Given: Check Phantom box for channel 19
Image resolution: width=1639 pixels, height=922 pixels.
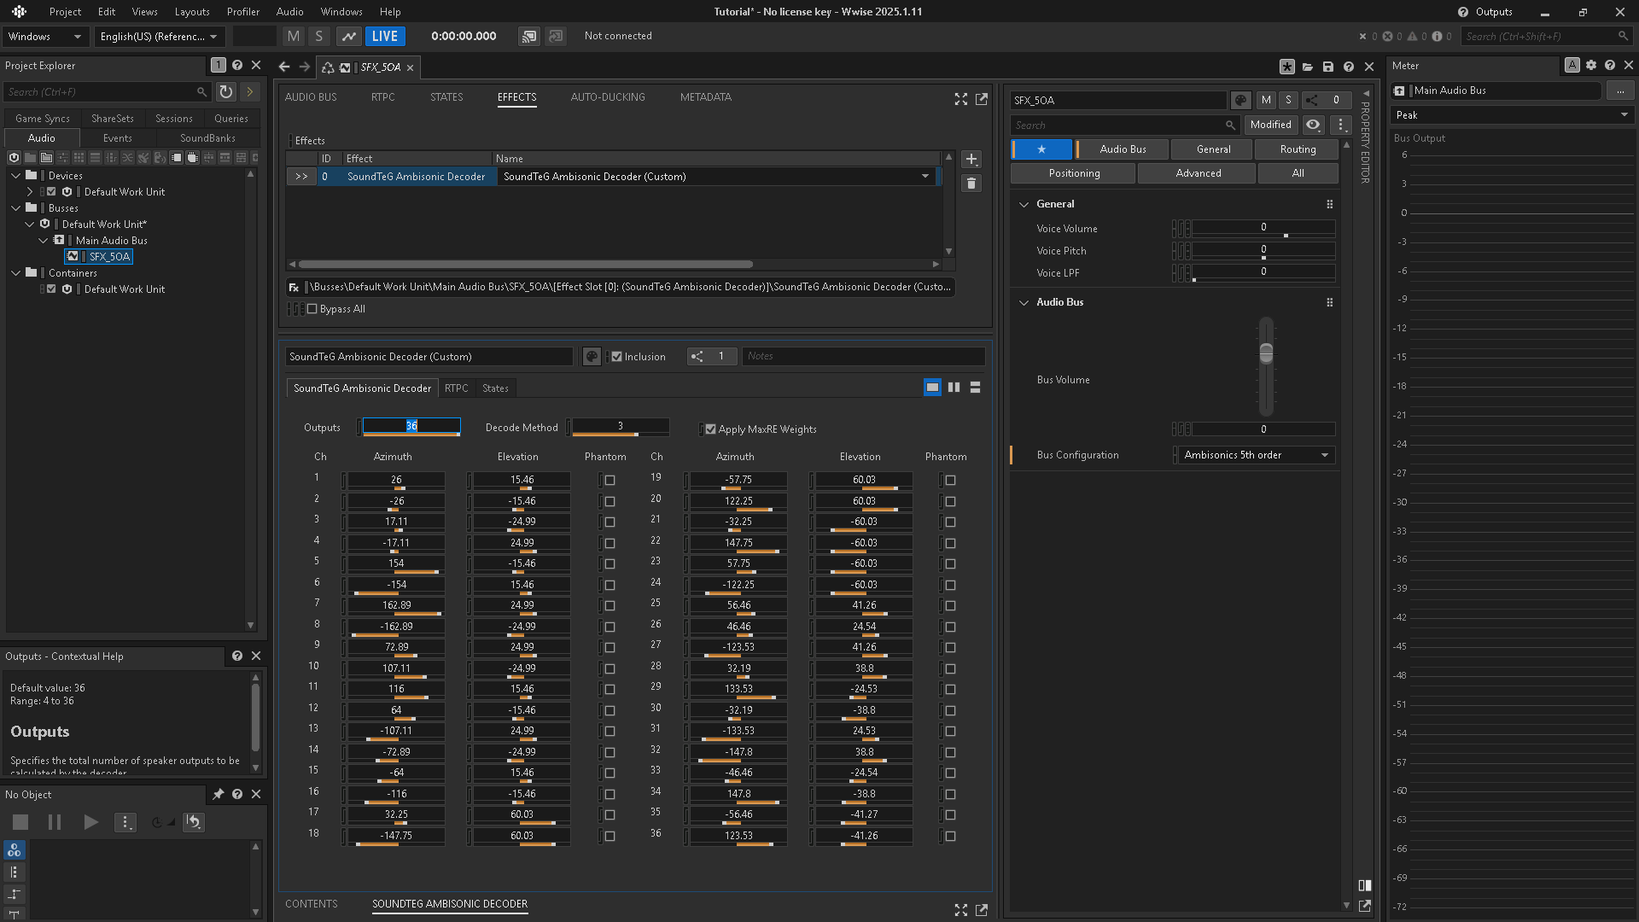Looking at the screenshot, I should [x=950, y=481].
